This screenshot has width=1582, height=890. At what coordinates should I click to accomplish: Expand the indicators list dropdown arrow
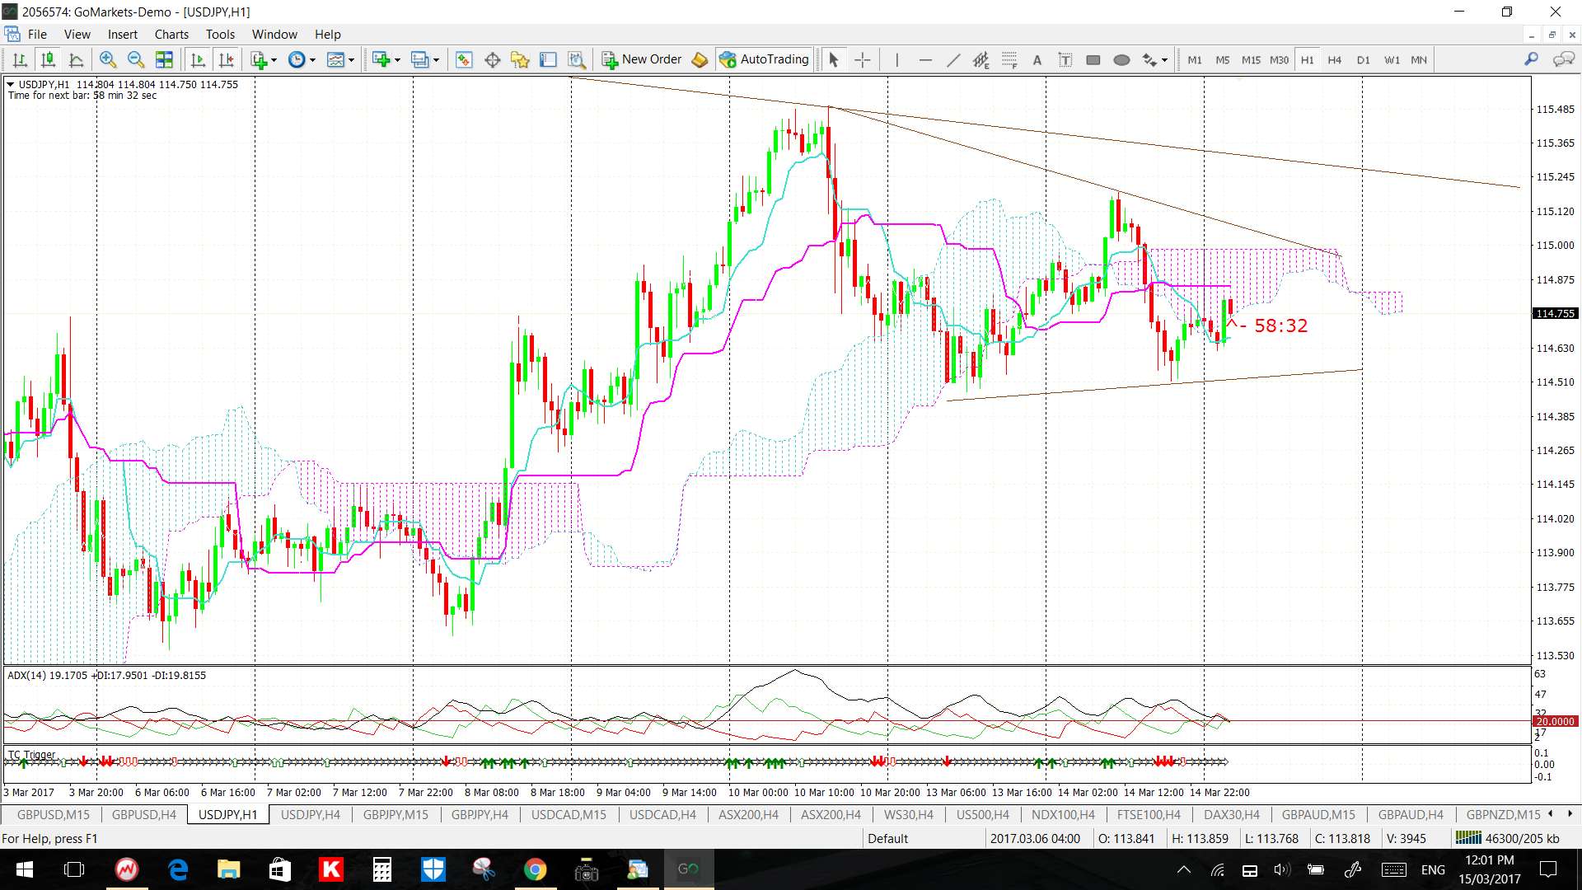[274, 59]
